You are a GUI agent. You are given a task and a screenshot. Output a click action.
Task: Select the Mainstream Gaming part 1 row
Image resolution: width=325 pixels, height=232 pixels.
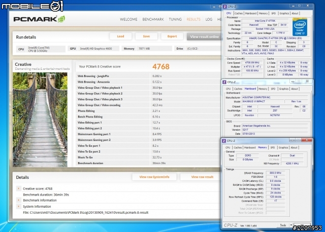148,134
